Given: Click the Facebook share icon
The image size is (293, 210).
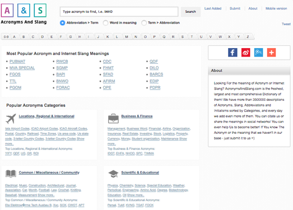Looking at the screenshot, I should pyautogui.click(x=232, y=53).
